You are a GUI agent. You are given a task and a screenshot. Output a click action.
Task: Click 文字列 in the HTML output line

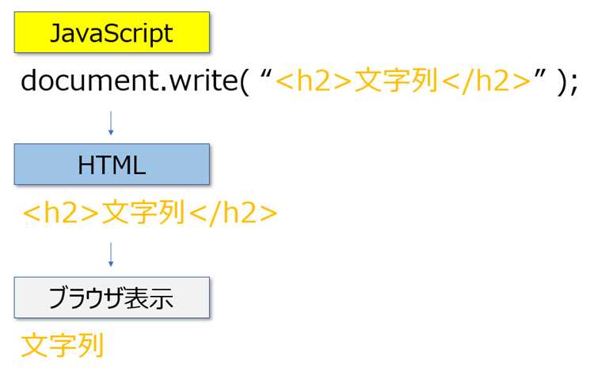pos(143,213)
